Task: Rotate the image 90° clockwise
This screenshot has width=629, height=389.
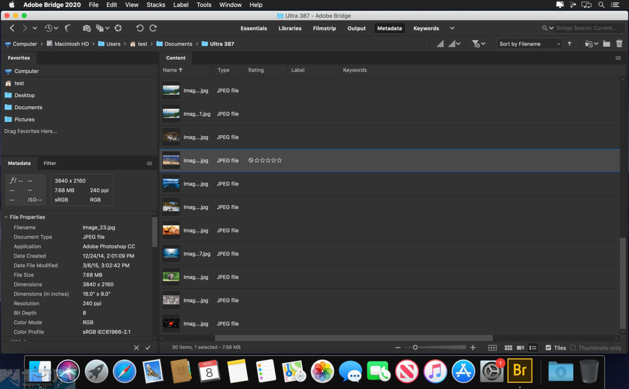Action: coord(153,28)
